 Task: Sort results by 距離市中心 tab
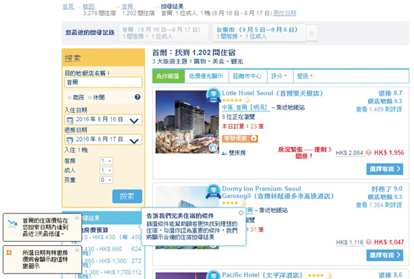(x=247, y=76)
